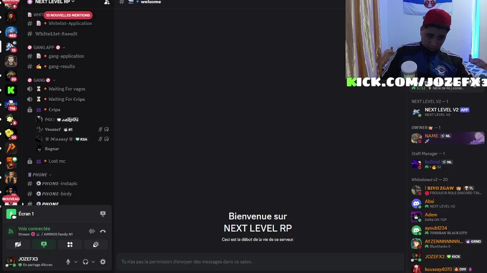Collapse the PHONE category
Screen dimensions: 487x273
click(40, 175)
